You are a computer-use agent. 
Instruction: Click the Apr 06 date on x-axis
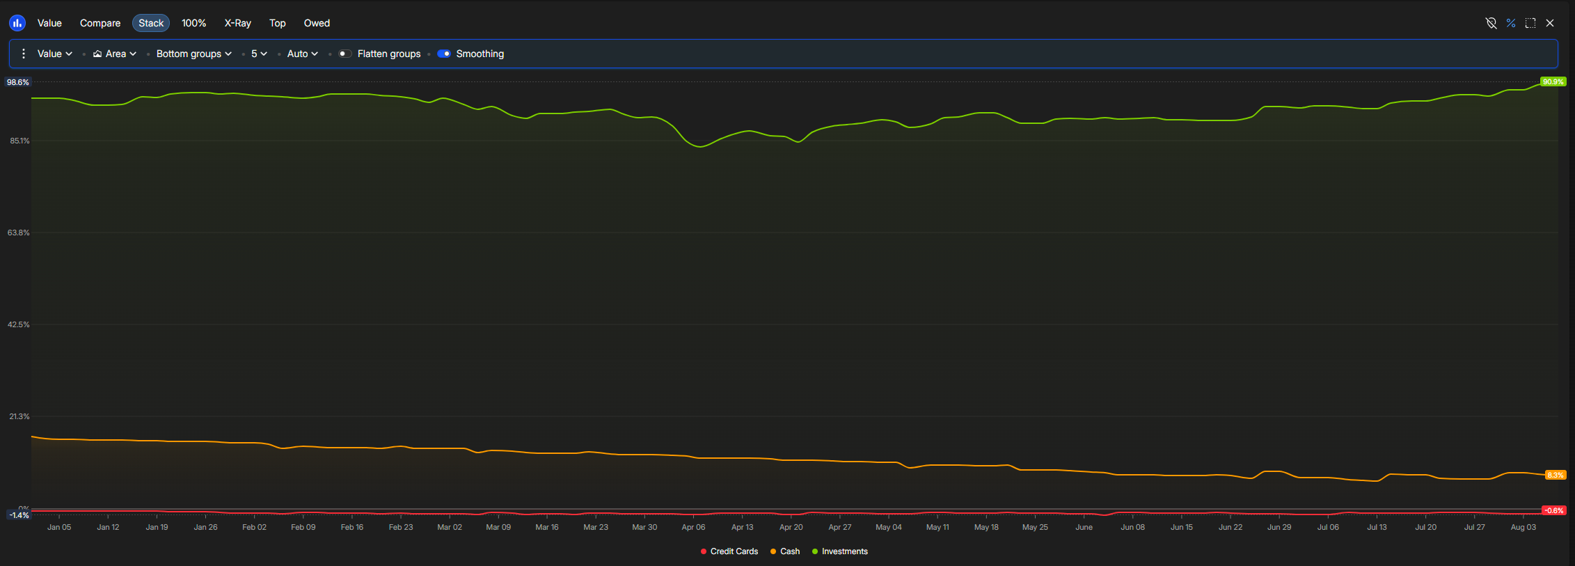click(693, 527)
